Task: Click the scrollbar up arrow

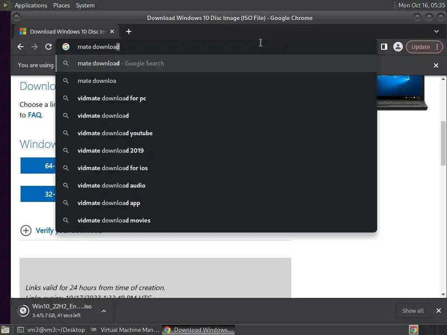Action: point(443,79)
